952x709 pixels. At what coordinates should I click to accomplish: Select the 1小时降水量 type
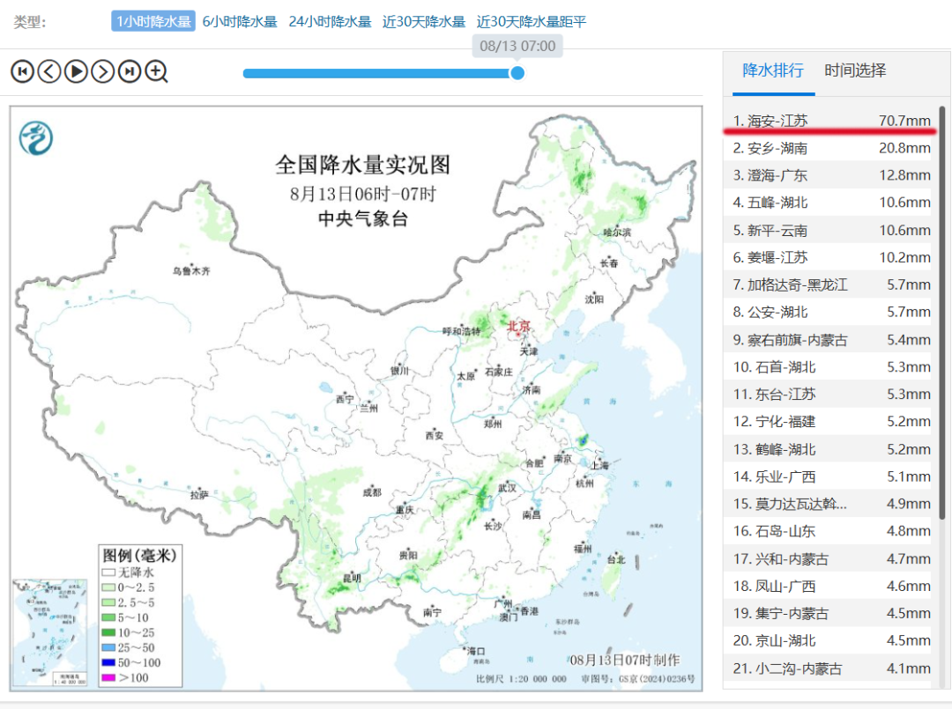coord(153,21)
